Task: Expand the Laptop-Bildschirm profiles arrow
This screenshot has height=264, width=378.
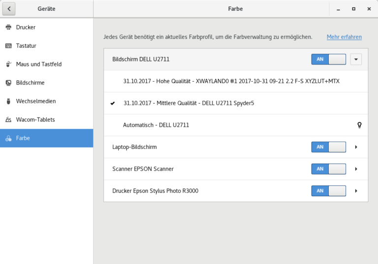Action: point(356,147)
